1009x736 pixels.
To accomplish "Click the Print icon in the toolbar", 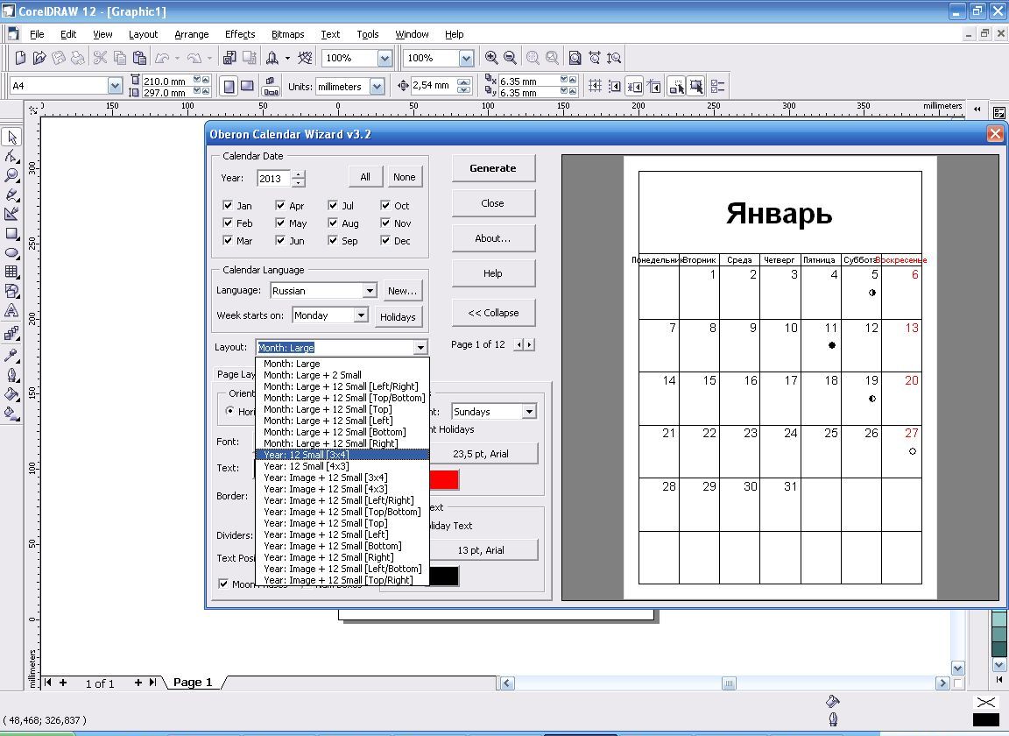I will coord(78,58).
